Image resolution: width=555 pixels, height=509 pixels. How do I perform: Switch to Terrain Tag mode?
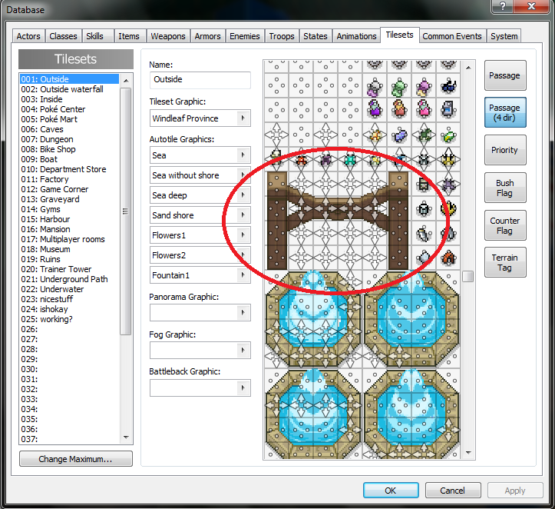(505, 262)
